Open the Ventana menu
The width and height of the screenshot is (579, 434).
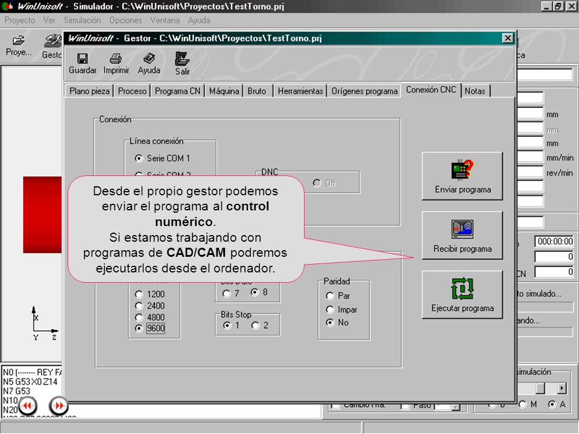coord(165,20)
